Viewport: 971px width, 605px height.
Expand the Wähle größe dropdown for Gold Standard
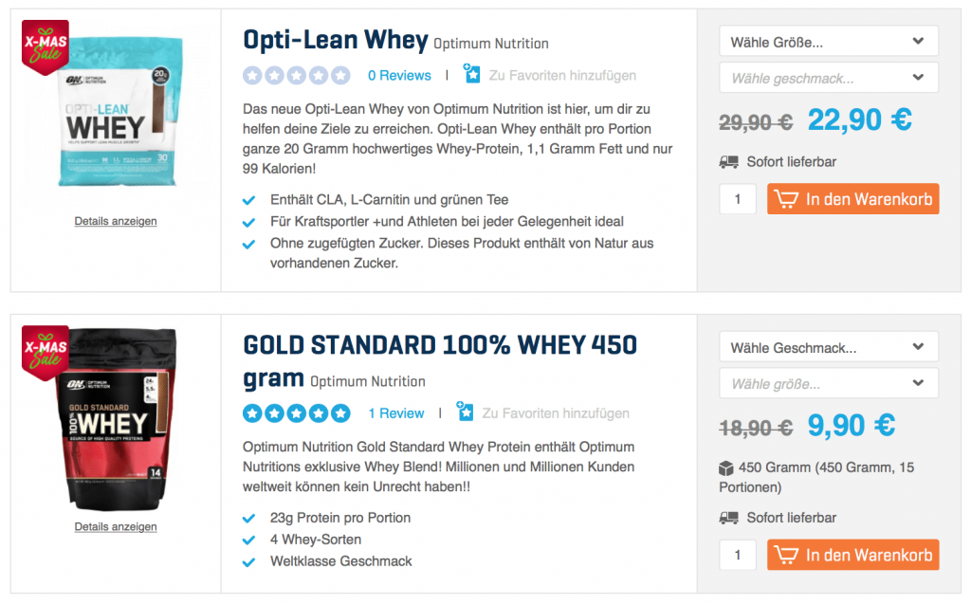click(x=829, y=383)
